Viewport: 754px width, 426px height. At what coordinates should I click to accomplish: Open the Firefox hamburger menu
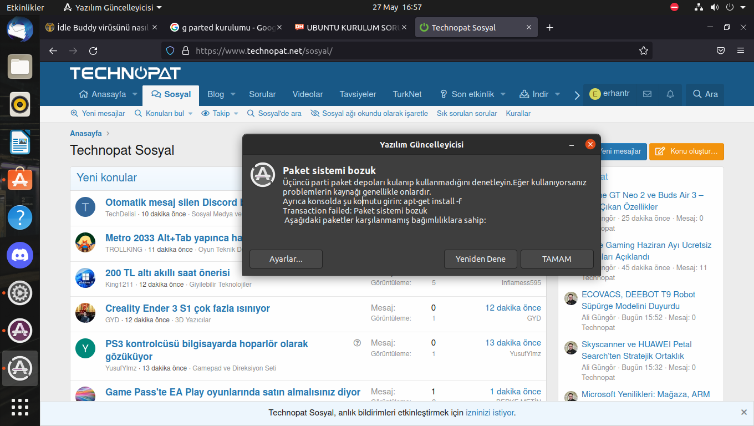[741, 50]
